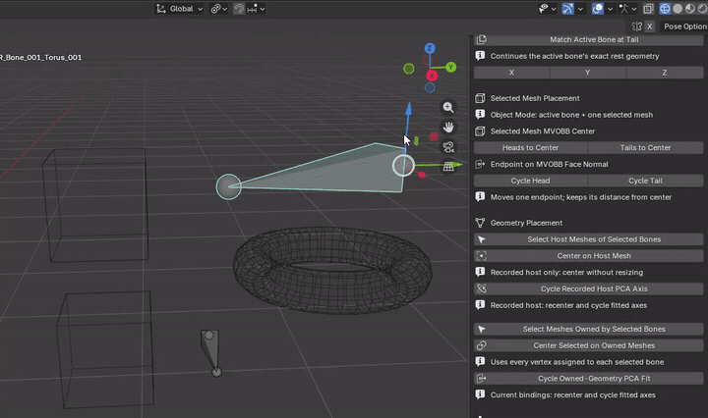708x418 pixels.
Task: Open overlays options dropdown arrow
Action: (x=610, y=9)
